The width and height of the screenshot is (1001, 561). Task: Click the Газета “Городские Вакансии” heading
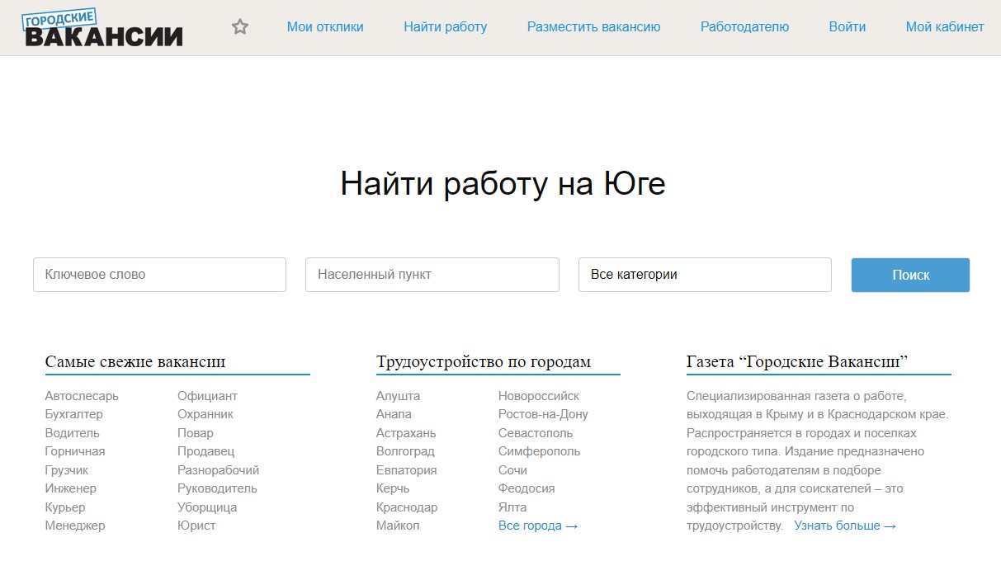pyautogui.click(x=797, y=361)
